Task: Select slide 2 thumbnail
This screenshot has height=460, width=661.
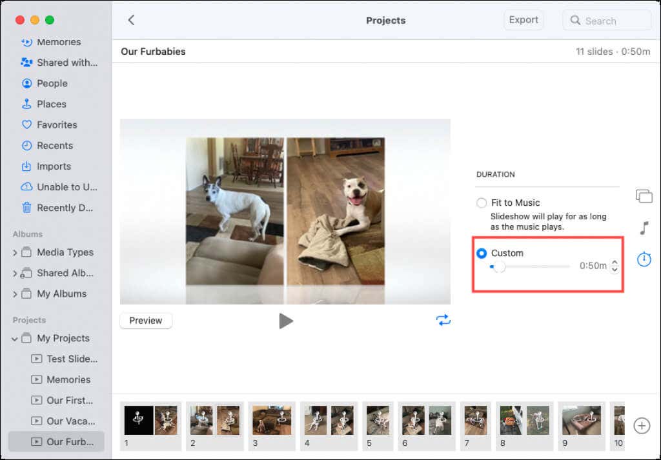Action: point(215,425)
